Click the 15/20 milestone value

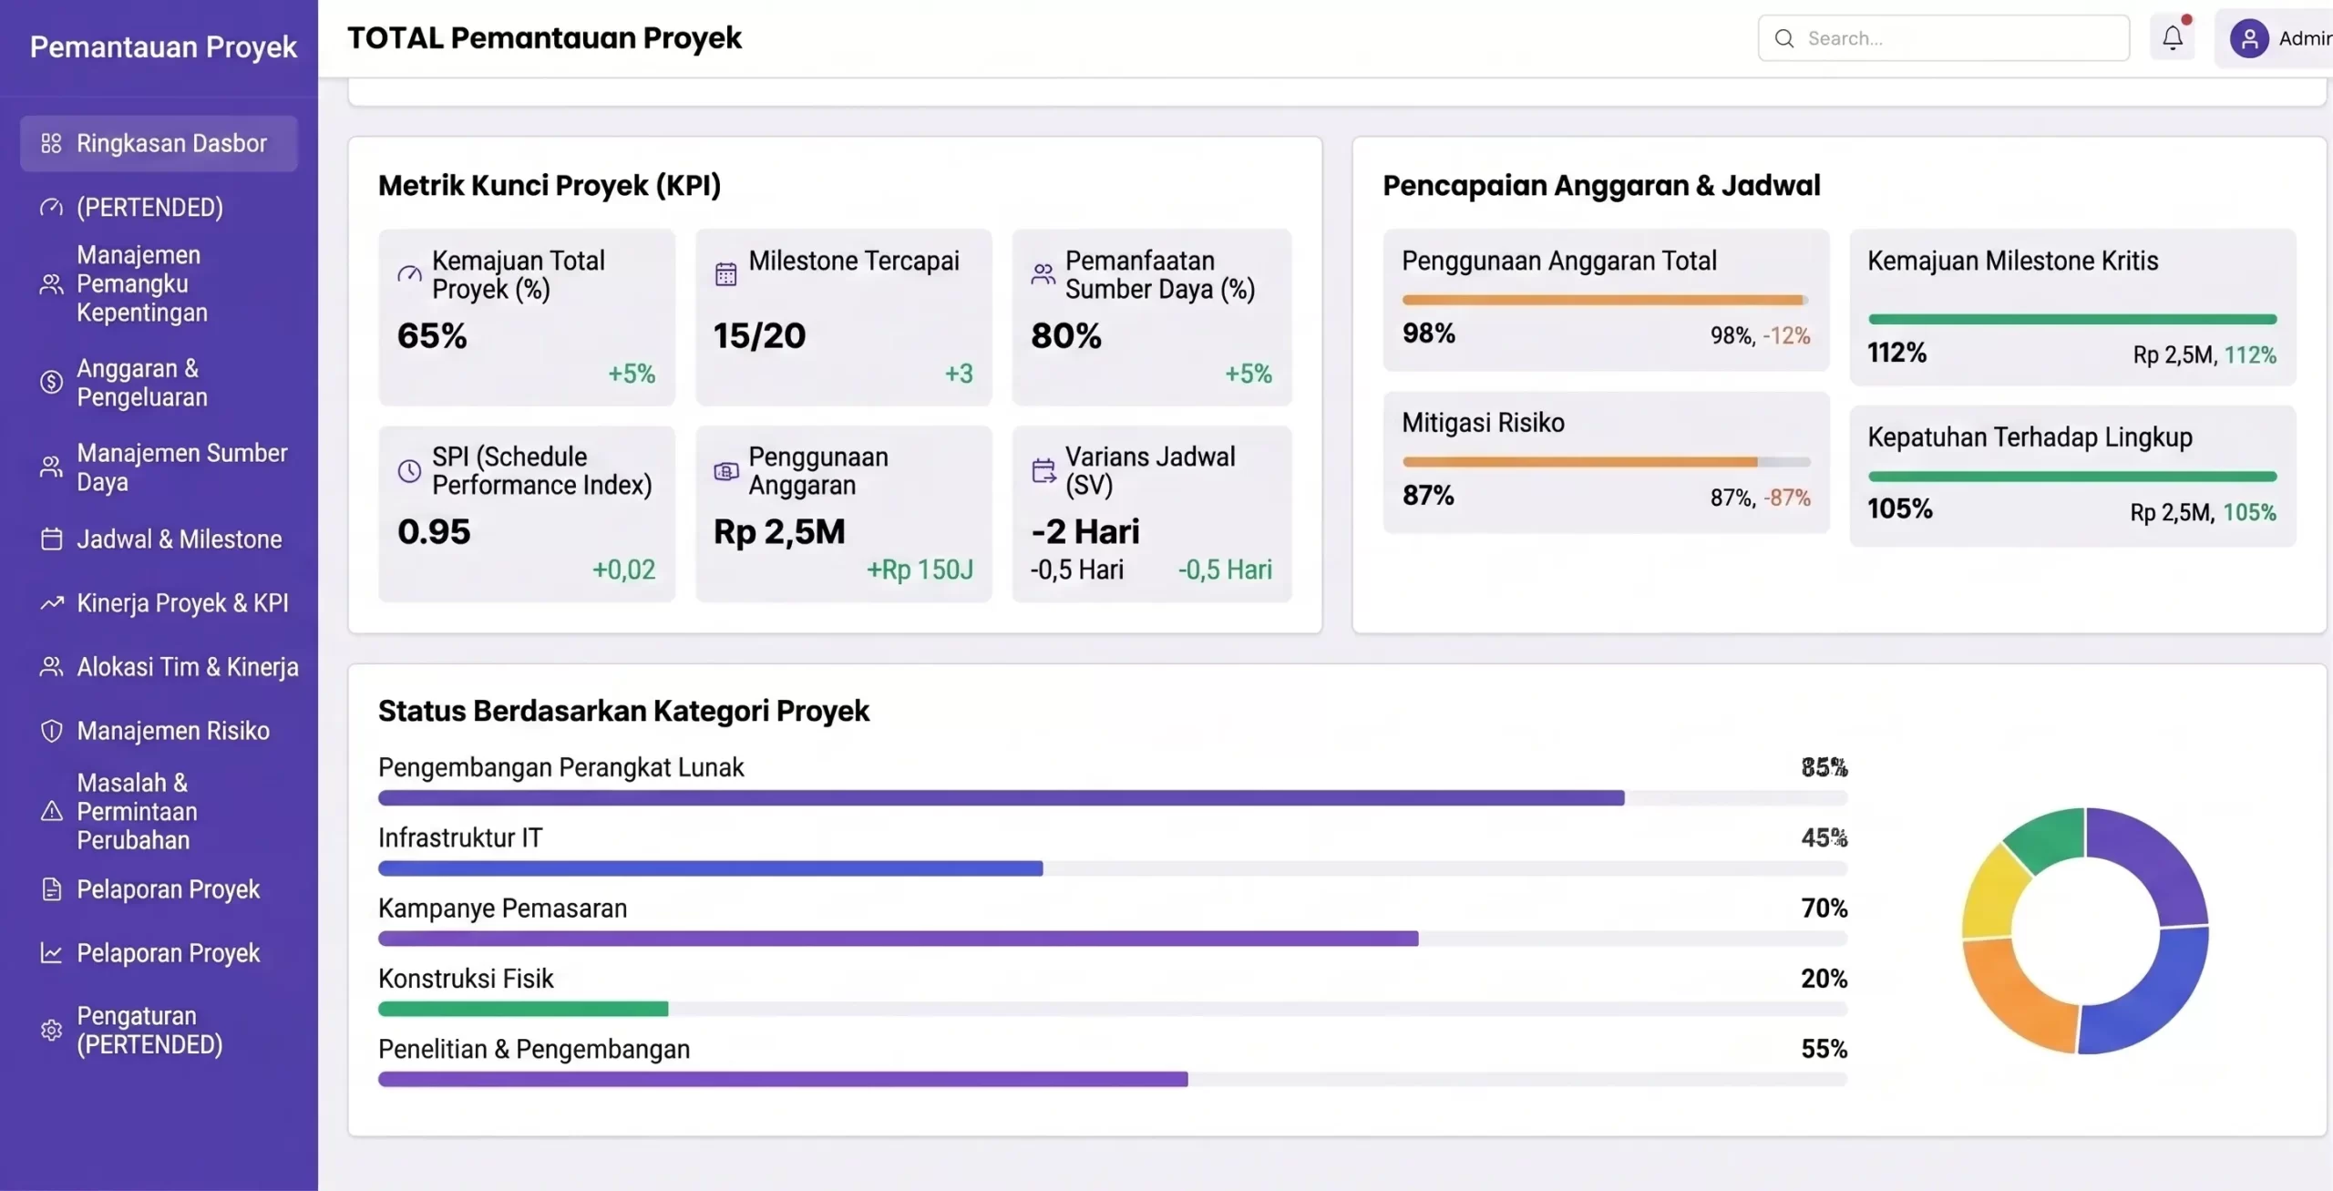(759, 336)
